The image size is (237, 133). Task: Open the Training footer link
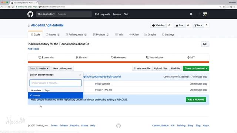[x=181, y=126]
